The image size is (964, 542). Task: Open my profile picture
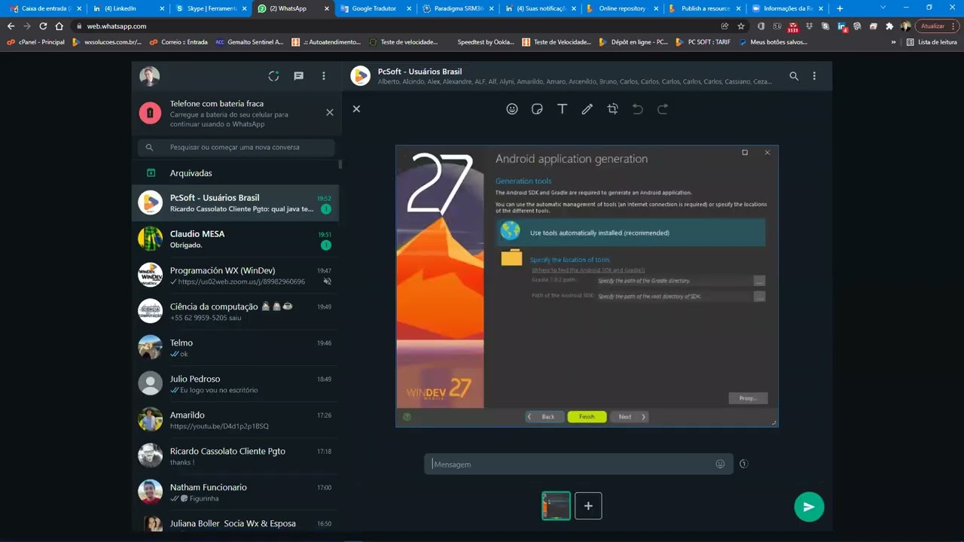(150, 76)
